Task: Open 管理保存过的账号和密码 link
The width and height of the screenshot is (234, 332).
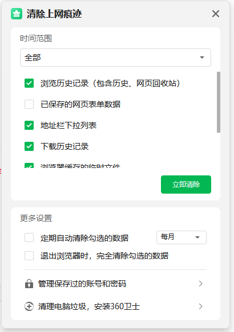Action: [82, 284]
